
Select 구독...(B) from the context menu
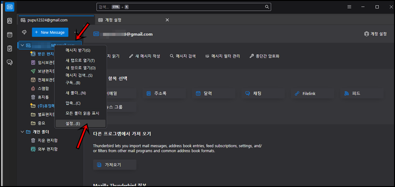(80, 83)
